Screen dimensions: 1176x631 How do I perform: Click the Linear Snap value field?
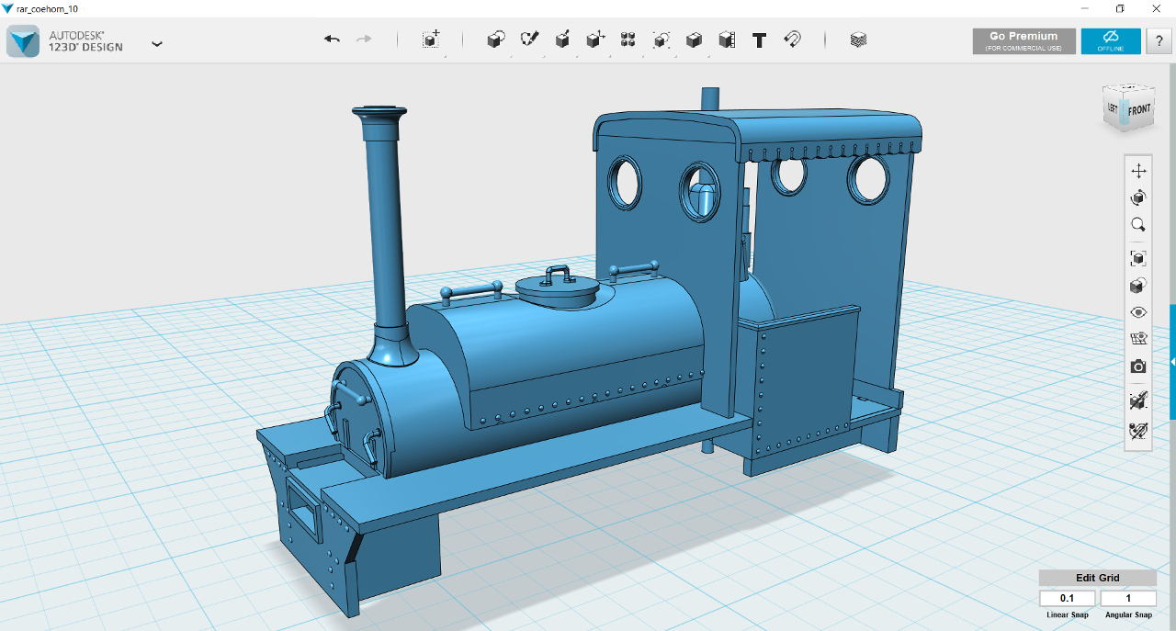pos(1068,598)
